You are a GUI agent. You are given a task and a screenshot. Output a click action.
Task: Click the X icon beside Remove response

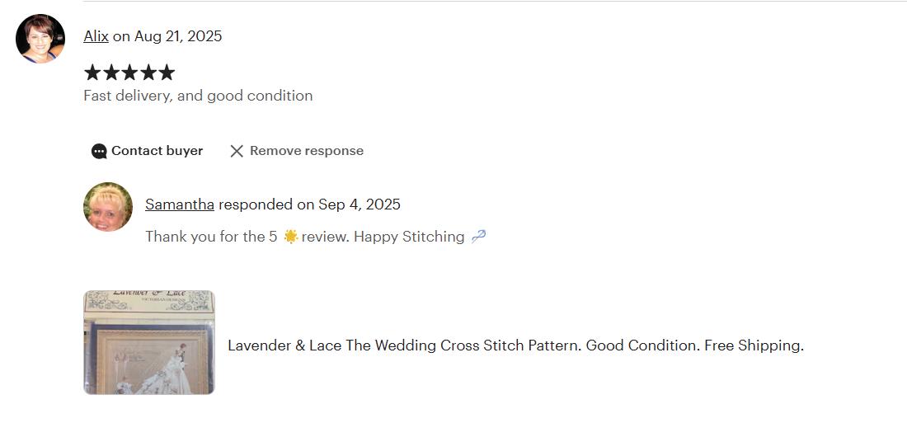(x=237, y=151)
